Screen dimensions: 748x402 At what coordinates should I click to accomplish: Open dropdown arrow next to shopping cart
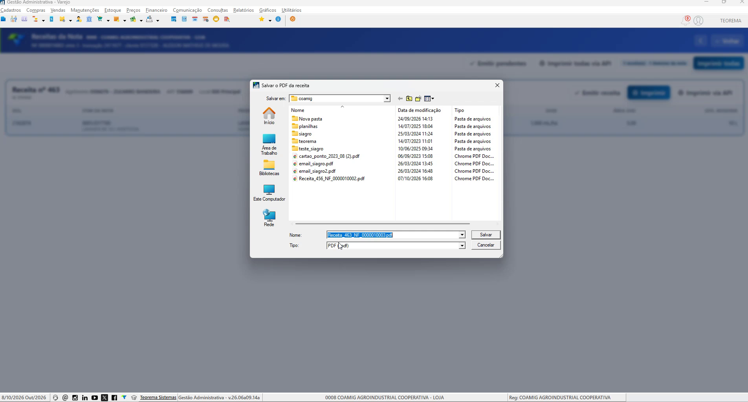[x=108, y=20]
